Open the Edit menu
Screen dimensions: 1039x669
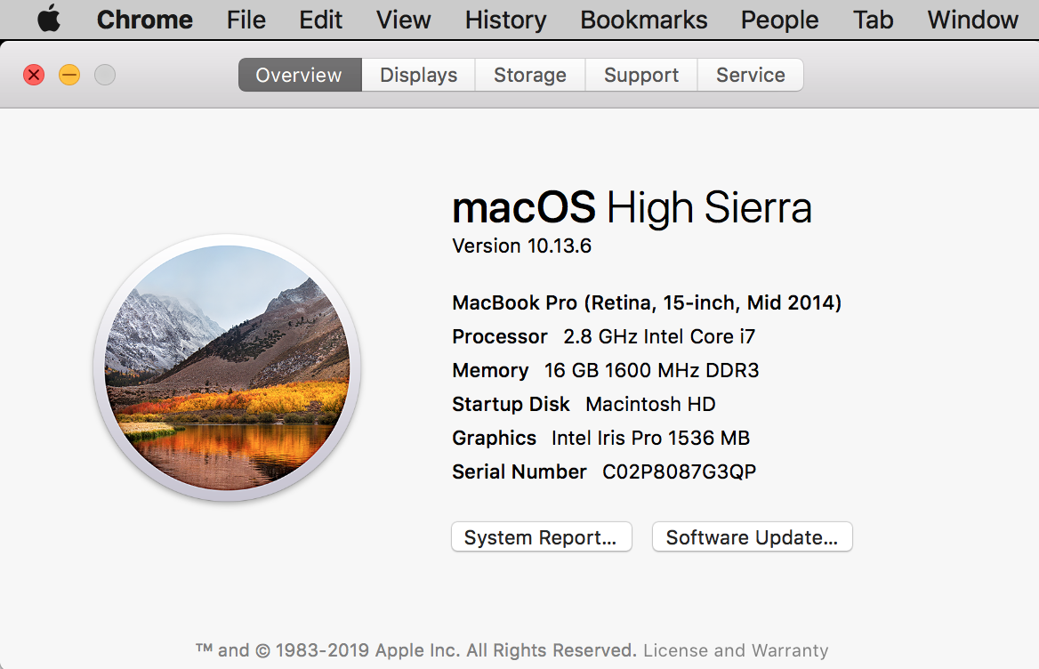[x=321, y=20]
